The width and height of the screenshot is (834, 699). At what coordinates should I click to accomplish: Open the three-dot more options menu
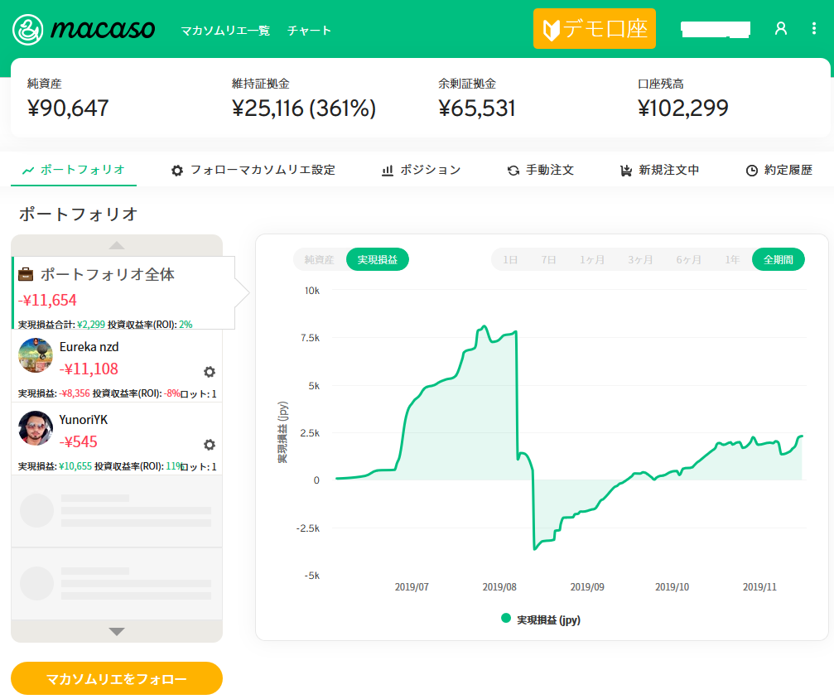(813, 29)
